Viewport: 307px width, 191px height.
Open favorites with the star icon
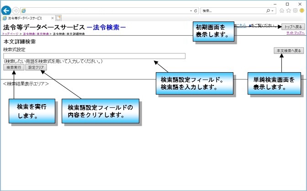pyautogui.click(x=289, y=10)
